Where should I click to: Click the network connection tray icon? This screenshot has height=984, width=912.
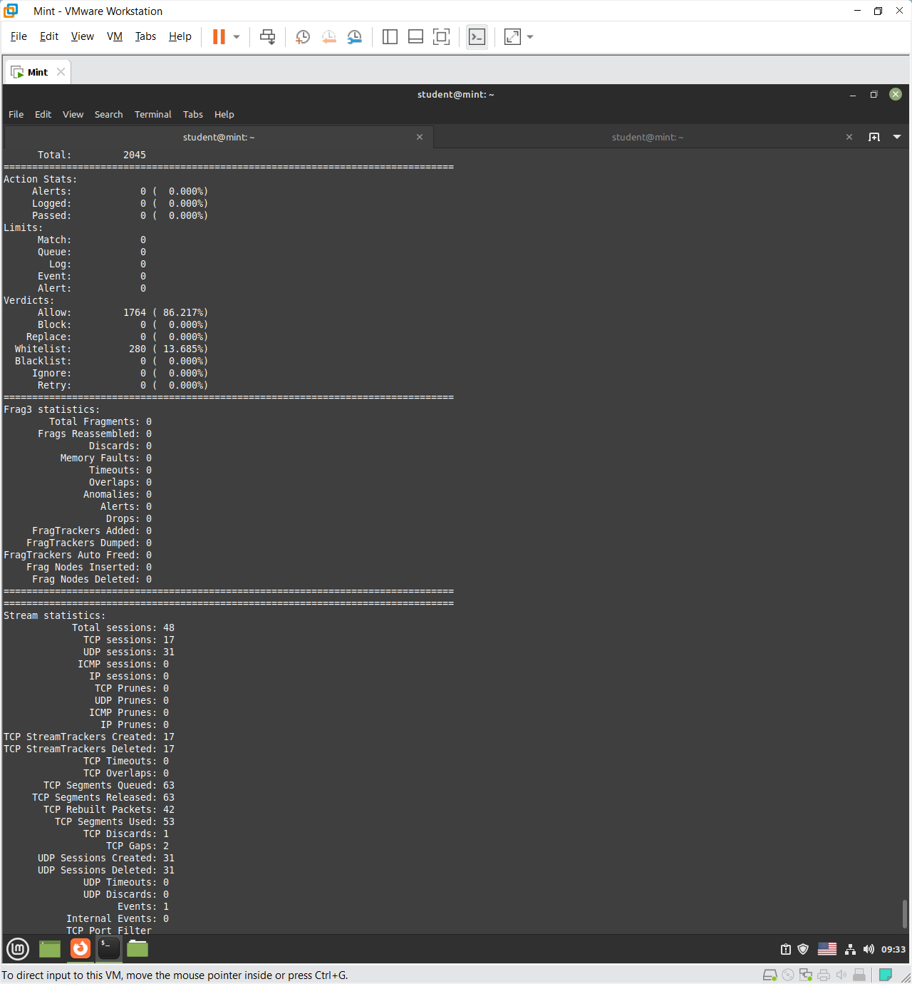(850, 949)
